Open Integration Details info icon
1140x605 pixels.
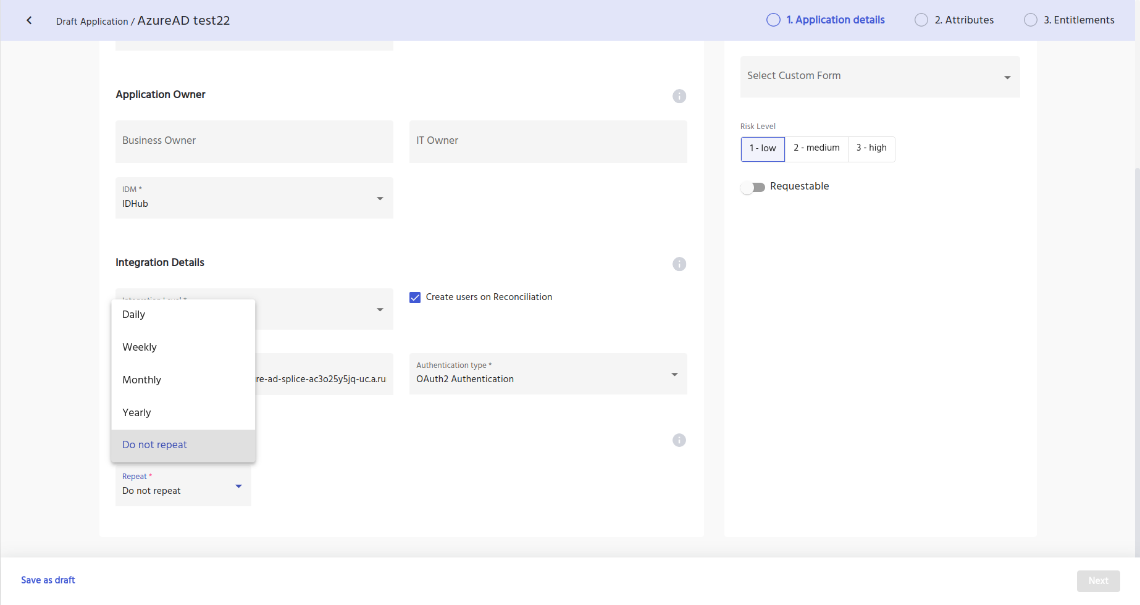[x=679, y=264]
